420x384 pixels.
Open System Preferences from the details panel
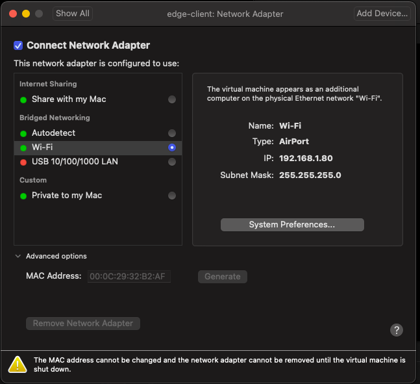coord(292,225)
